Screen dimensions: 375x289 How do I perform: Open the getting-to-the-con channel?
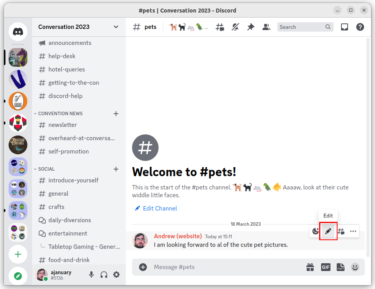pos(79,83)
